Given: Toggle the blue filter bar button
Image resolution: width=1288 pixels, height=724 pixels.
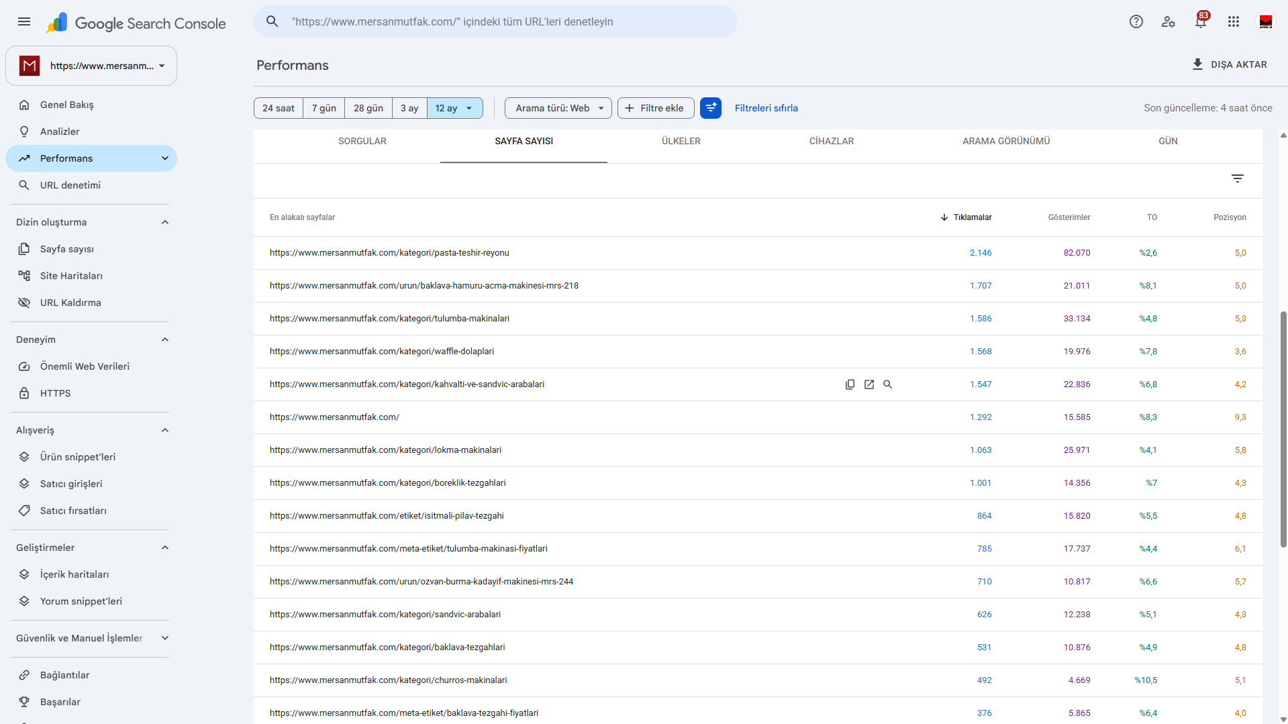Looking at the screenshot, I should [x=711, y=108].
